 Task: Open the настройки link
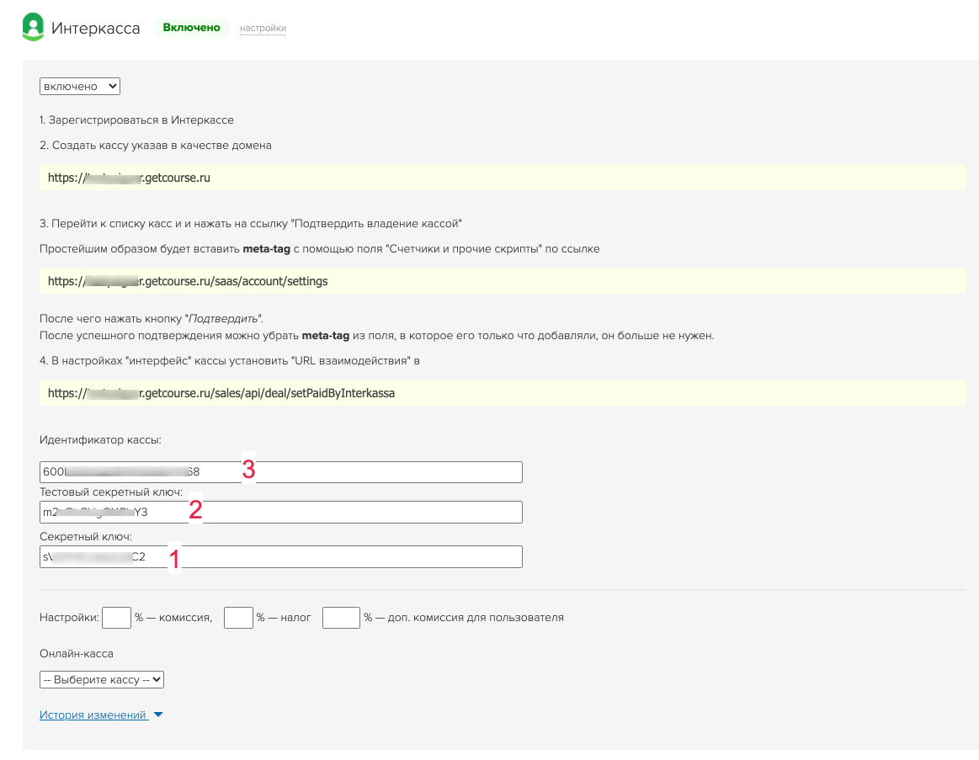click(x=263, y=28)
